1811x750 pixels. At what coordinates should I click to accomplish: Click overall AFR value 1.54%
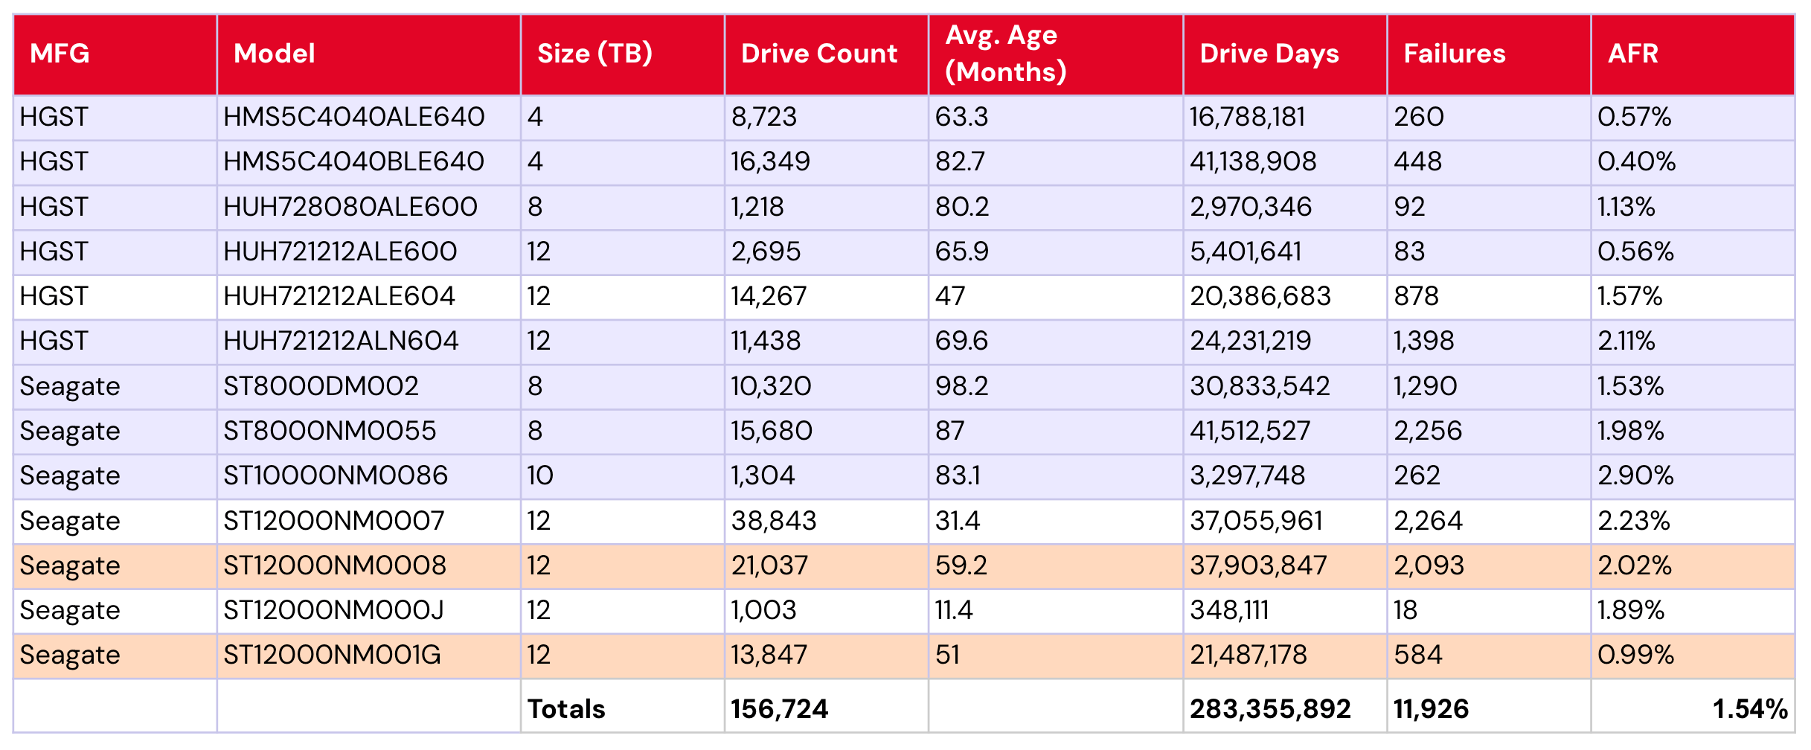click(1750, 709)
